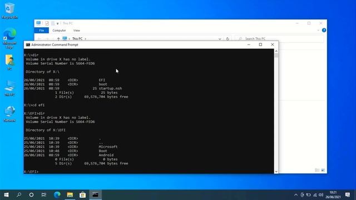
Task: Click the Microsoft directory entry in output
Action: point(108,147)
